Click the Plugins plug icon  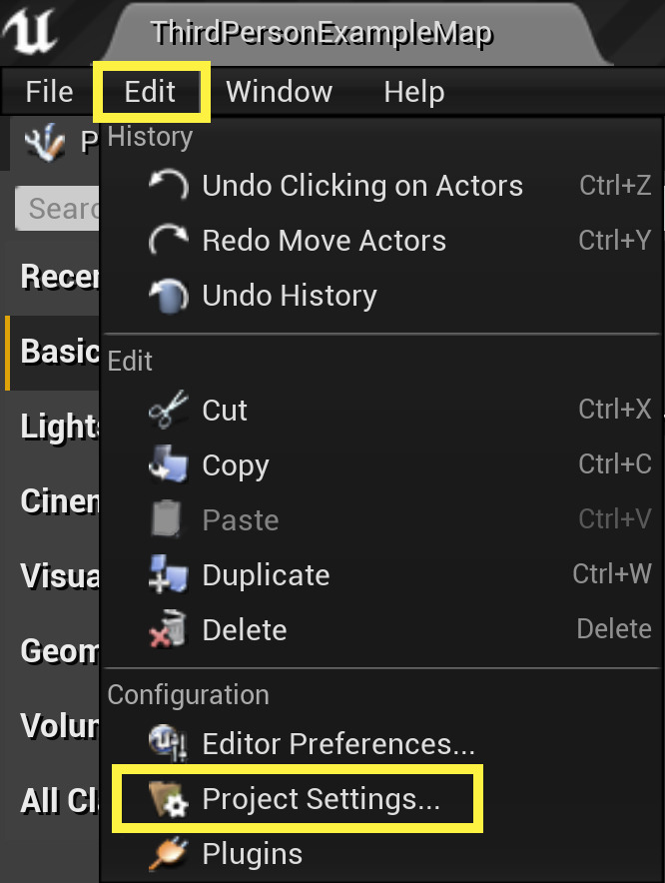tap(167, 855)
